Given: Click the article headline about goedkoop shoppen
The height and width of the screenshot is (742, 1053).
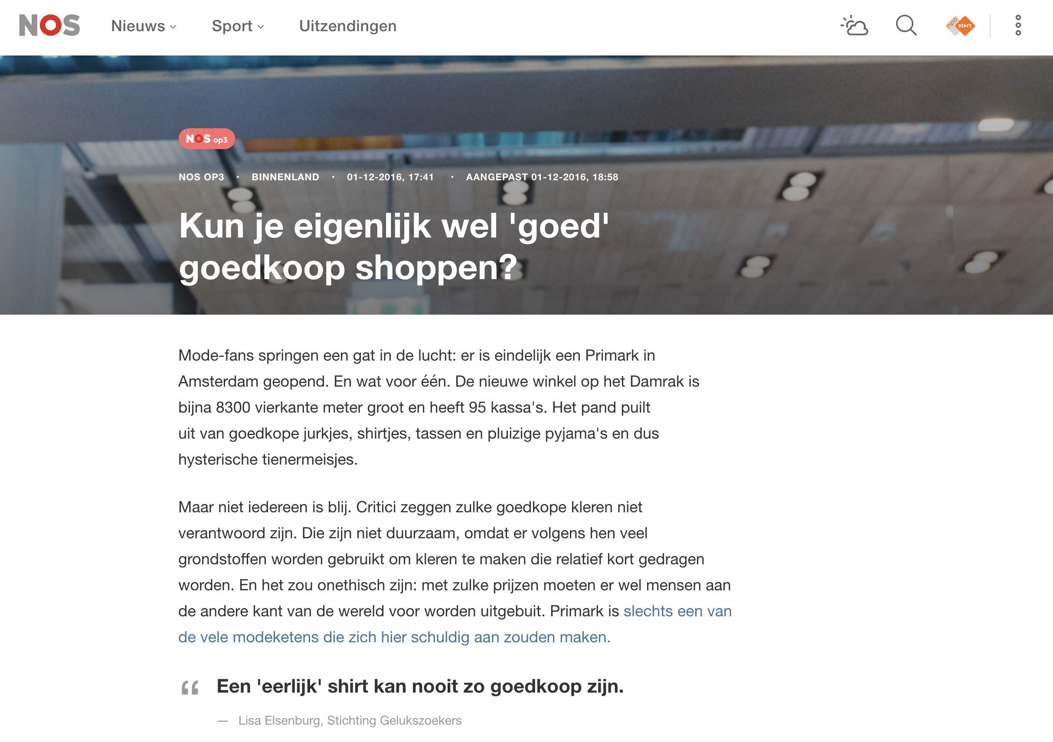Looking at the screenshot, I should (x=394, y=247).
